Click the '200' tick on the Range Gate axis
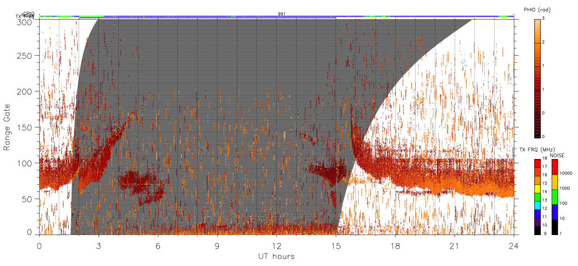The height and width of the screenshot is (266, 578). tap(25, 91)
